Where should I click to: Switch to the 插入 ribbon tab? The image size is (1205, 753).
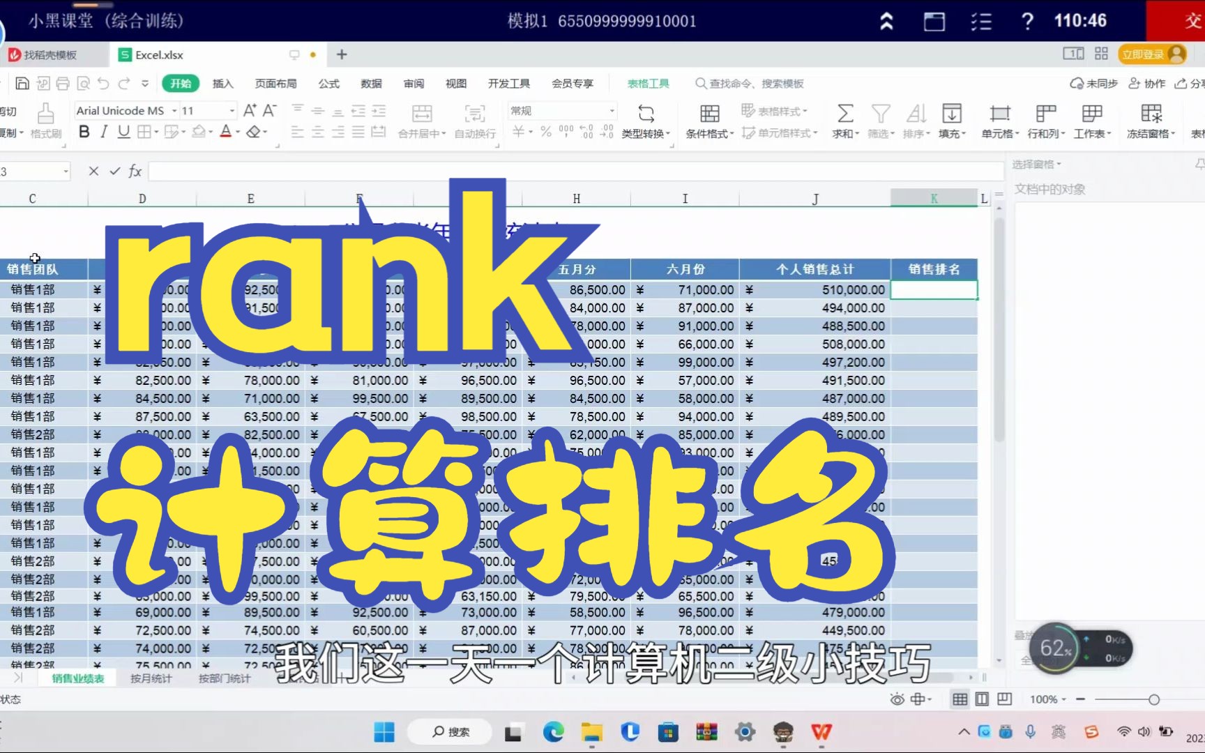(222, 83)
